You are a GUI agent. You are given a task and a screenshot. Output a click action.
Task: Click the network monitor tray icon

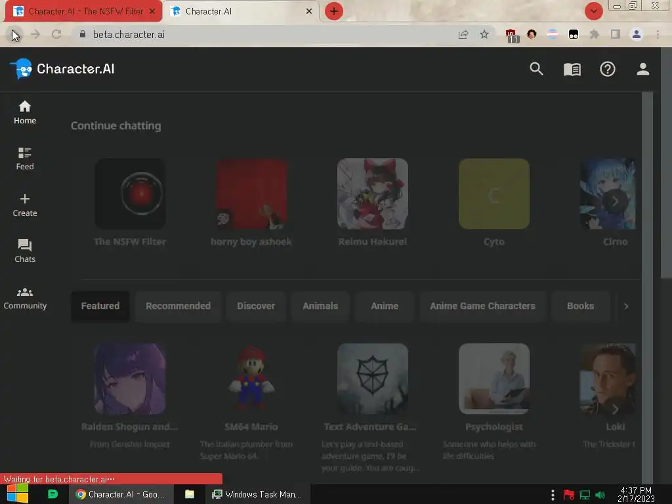coord(585,495)
